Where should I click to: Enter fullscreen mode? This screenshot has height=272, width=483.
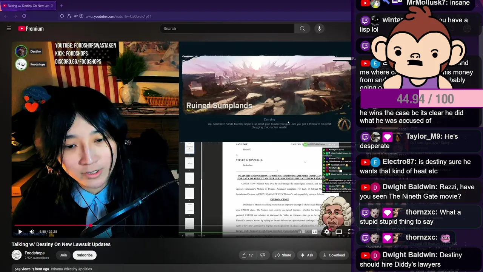[350, 232]
